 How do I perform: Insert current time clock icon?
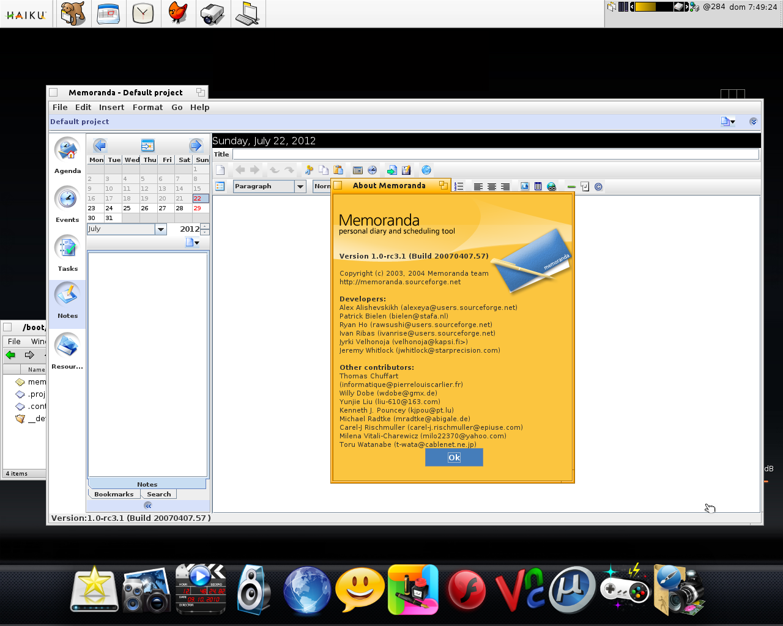372,170
